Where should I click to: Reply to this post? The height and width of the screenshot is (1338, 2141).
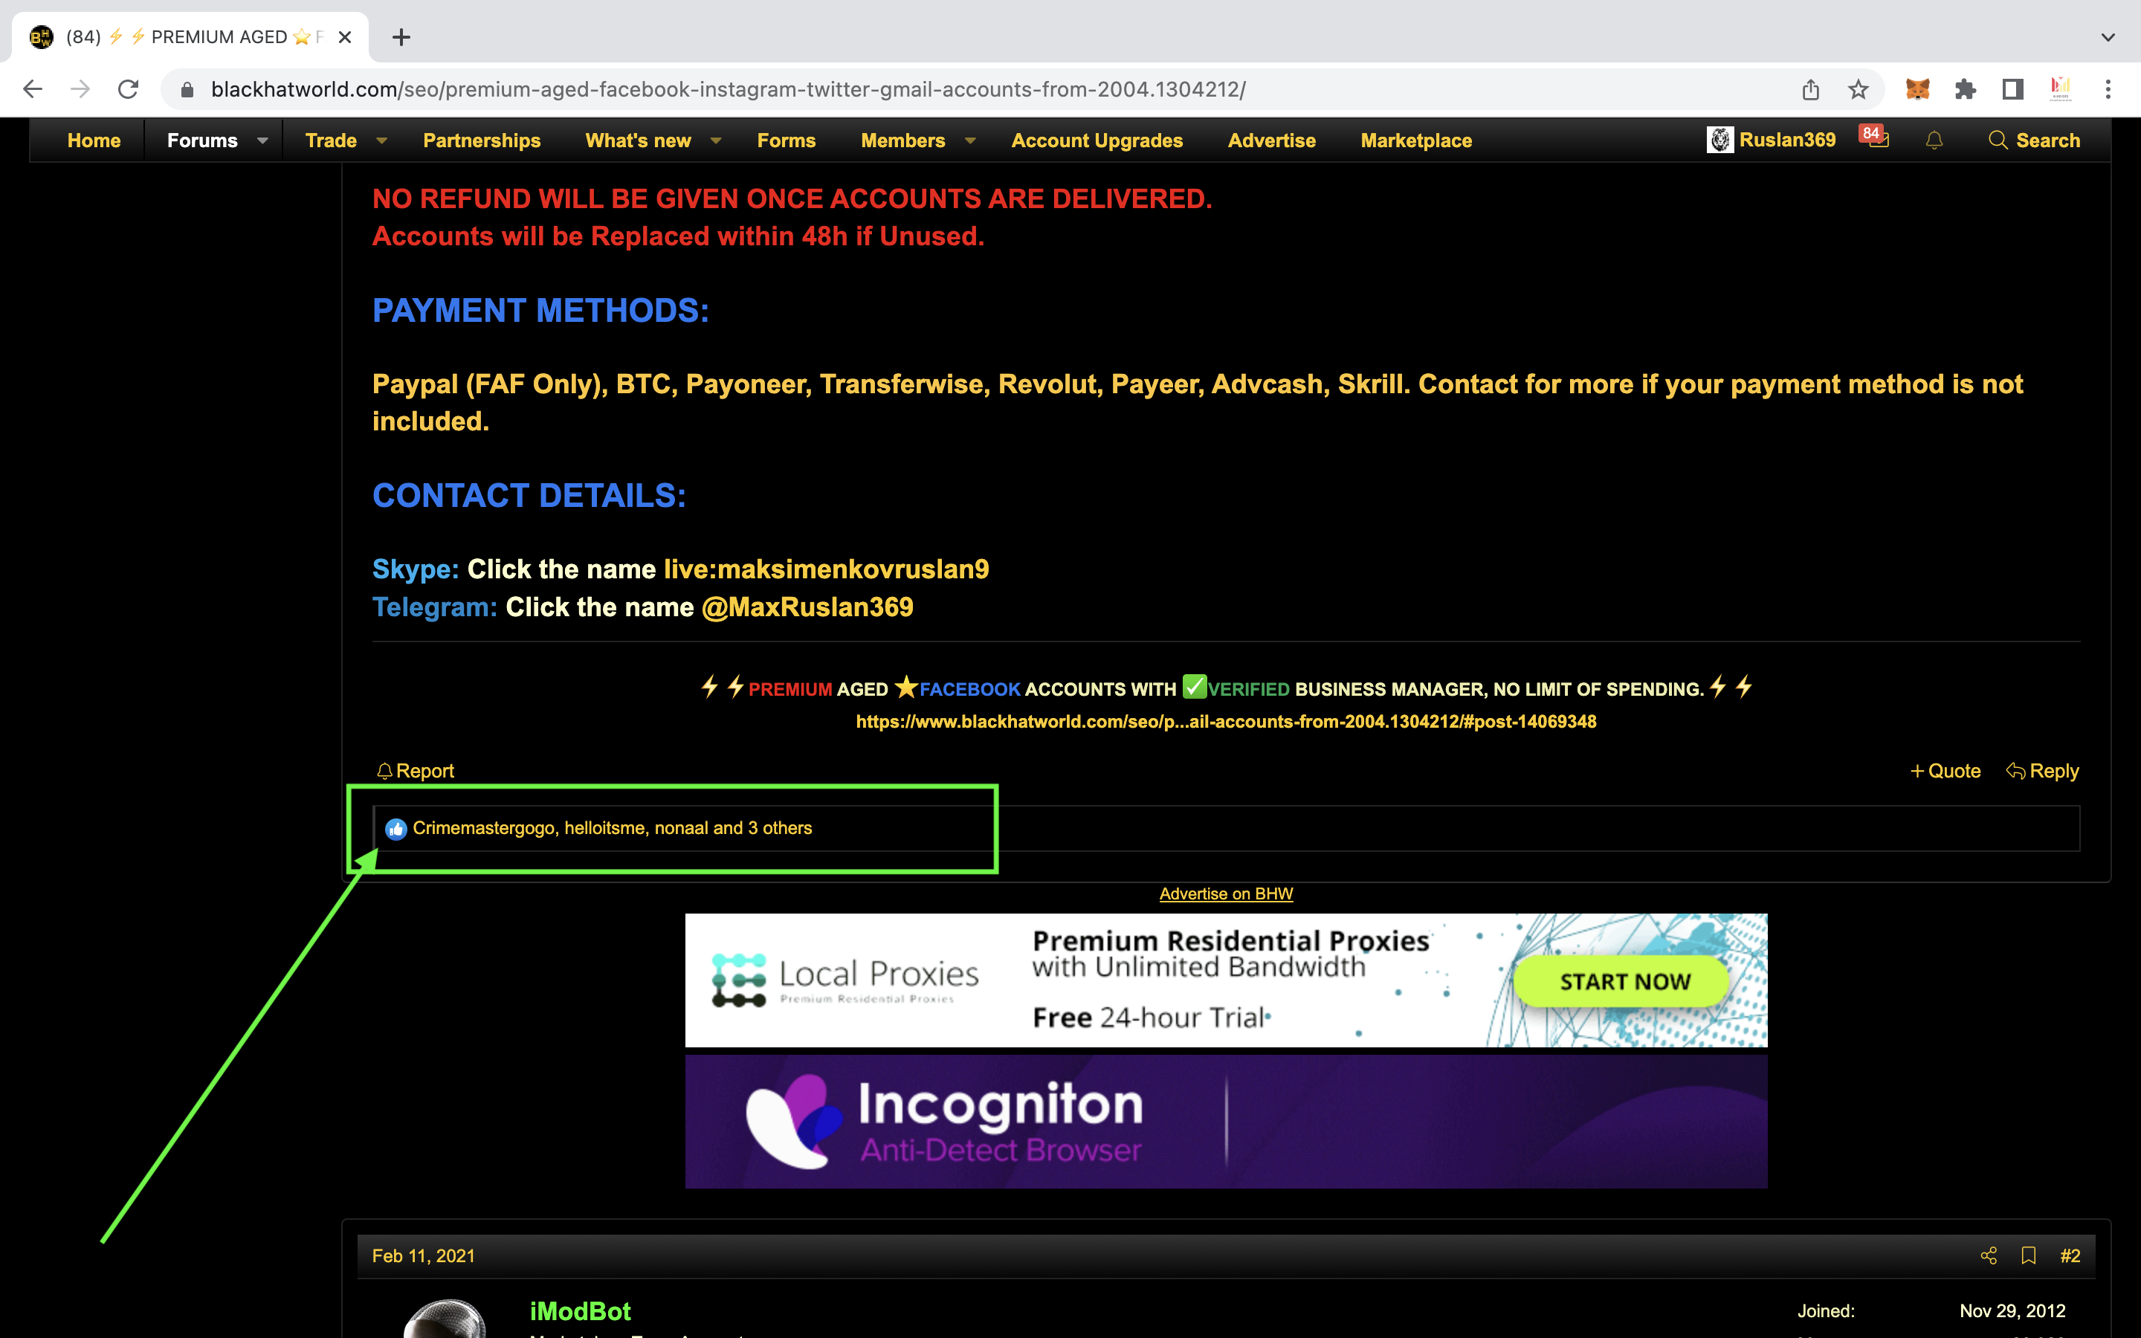coord(2042,772)
